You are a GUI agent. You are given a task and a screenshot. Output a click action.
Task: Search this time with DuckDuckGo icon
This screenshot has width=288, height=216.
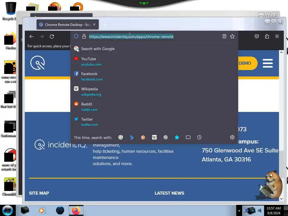[x=143, y=137]
